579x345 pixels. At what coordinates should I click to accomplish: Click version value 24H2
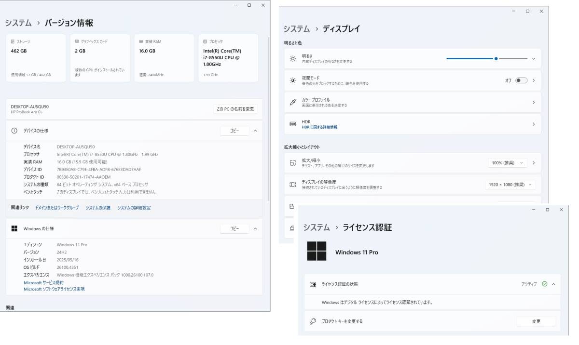pyautogui.click(x=62, y=252)
